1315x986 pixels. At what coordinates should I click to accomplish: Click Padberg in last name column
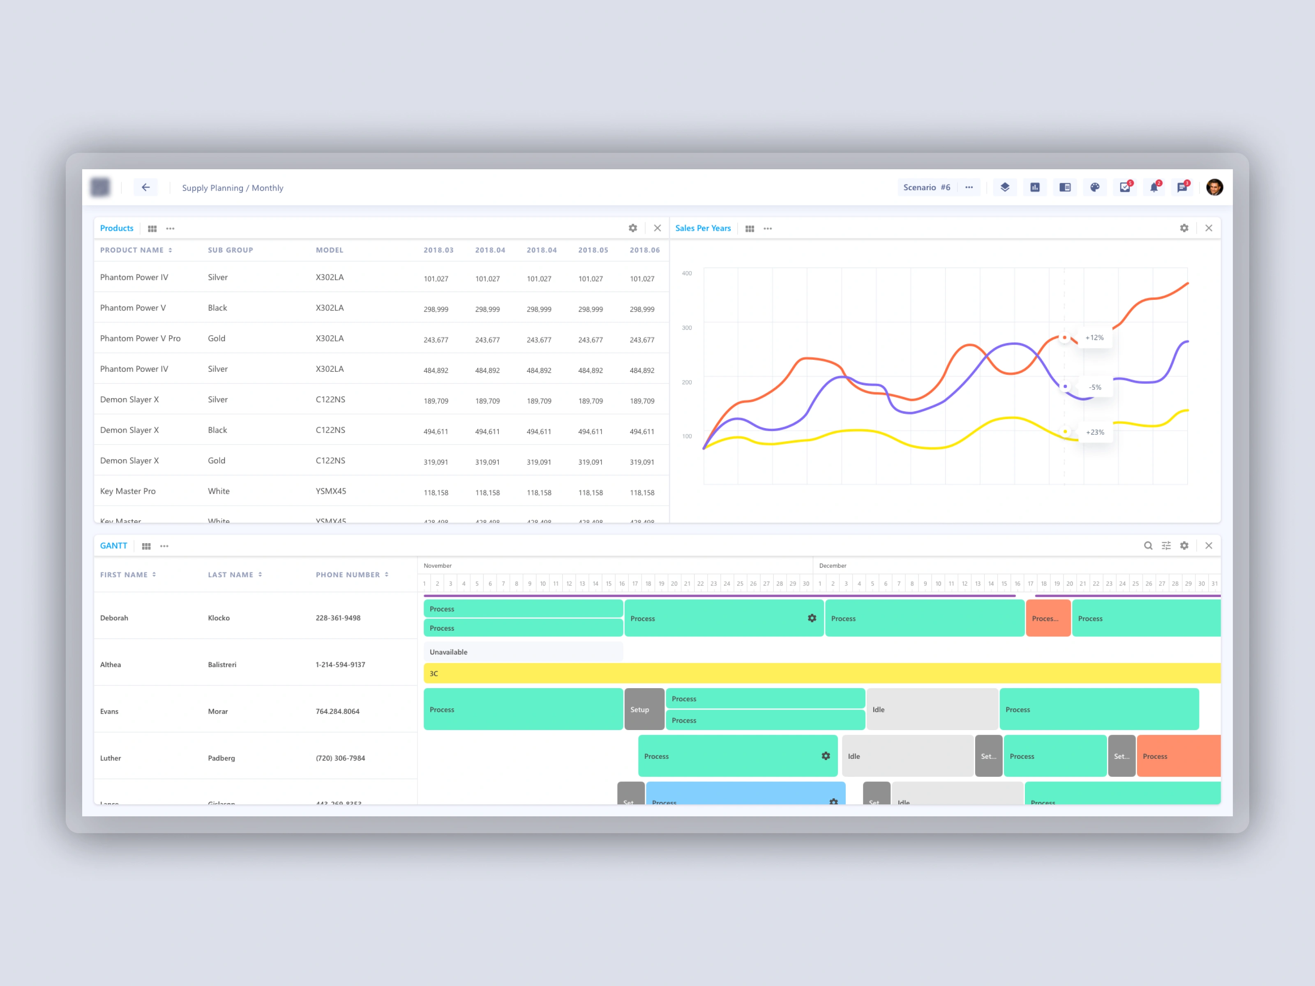(x=221, y=758)
